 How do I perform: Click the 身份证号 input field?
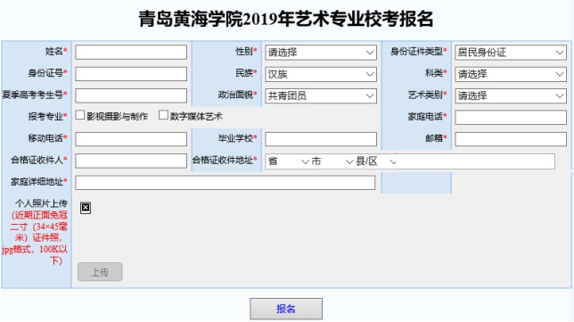click(131, 74)
